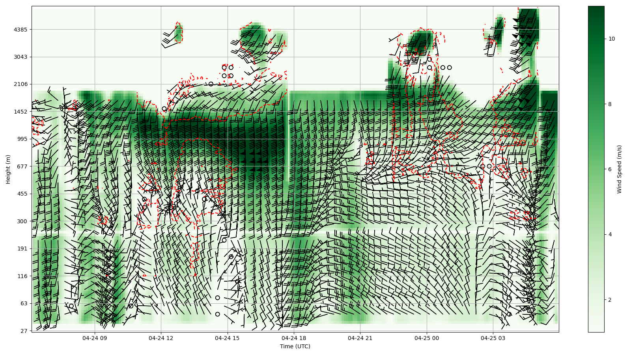Select the 04-24 15 time tick label
This screenshot has width=631, height=355.
pos(227,338)
